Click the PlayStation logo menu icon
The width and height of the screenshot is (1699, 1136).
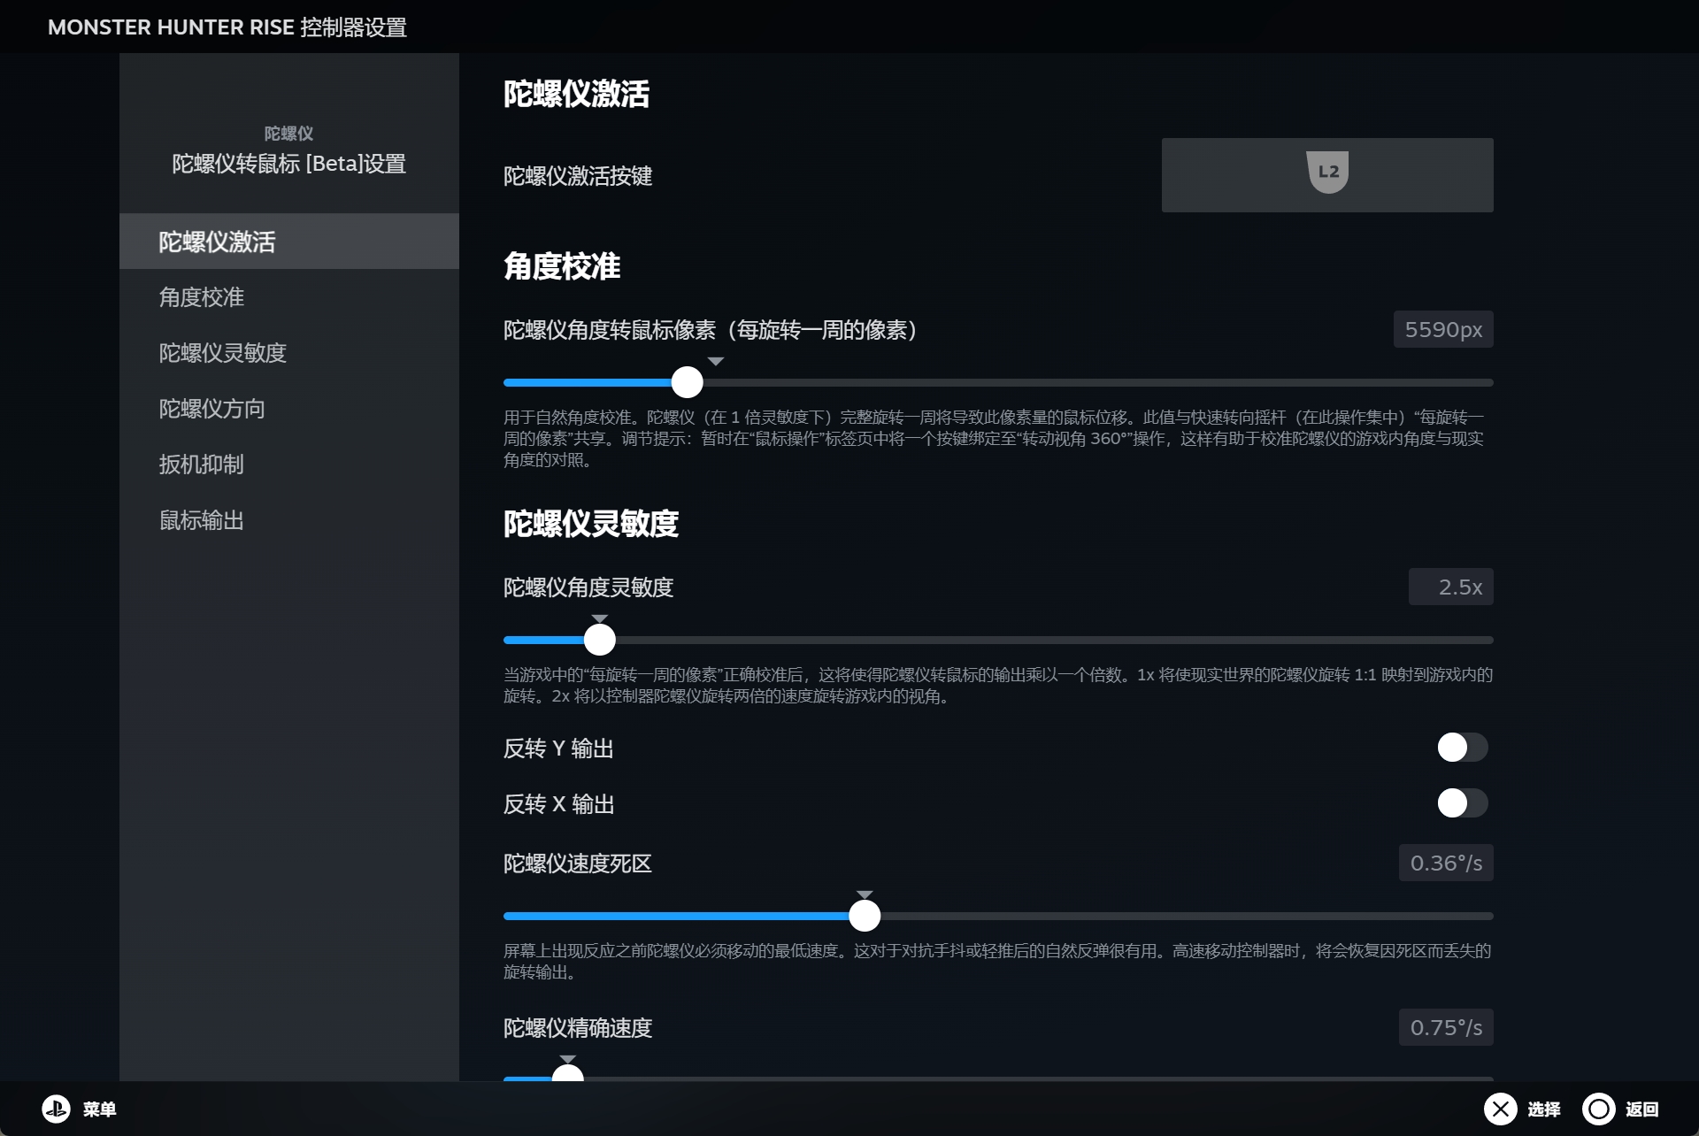[57, 1109]
